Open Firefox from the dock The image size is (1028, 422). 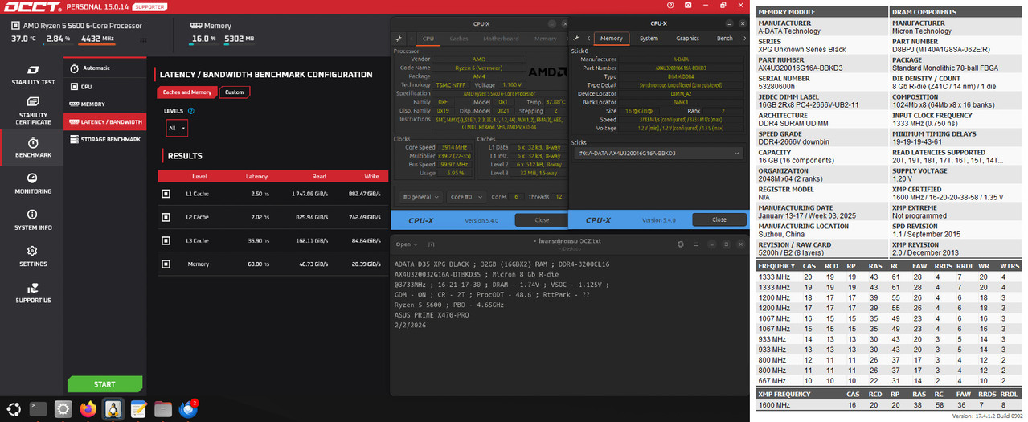[88, 408]
